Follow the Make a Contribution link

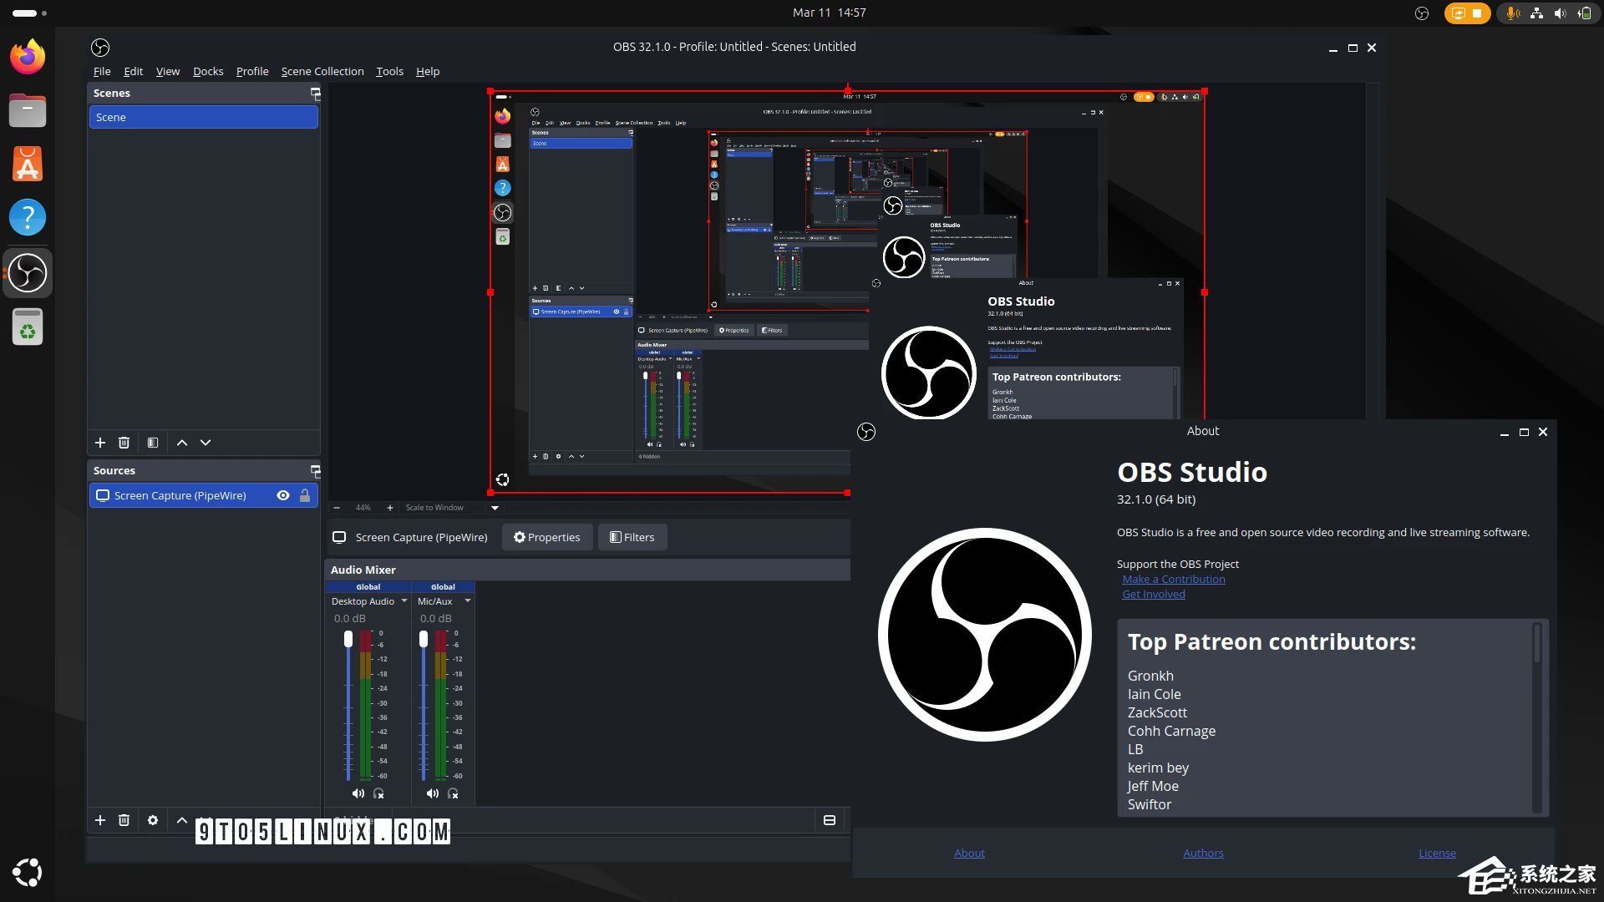[1174, 580]
